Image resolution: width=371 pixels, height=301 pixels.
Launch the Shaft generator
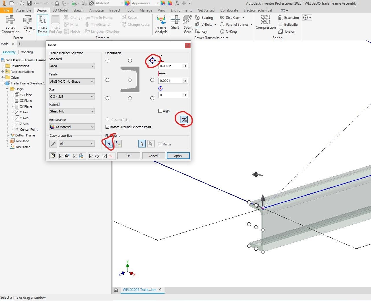[175, 24]
